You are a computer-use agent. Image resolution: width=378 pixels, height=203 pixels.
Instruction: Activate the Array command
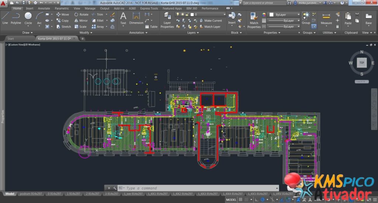(97, 27)
